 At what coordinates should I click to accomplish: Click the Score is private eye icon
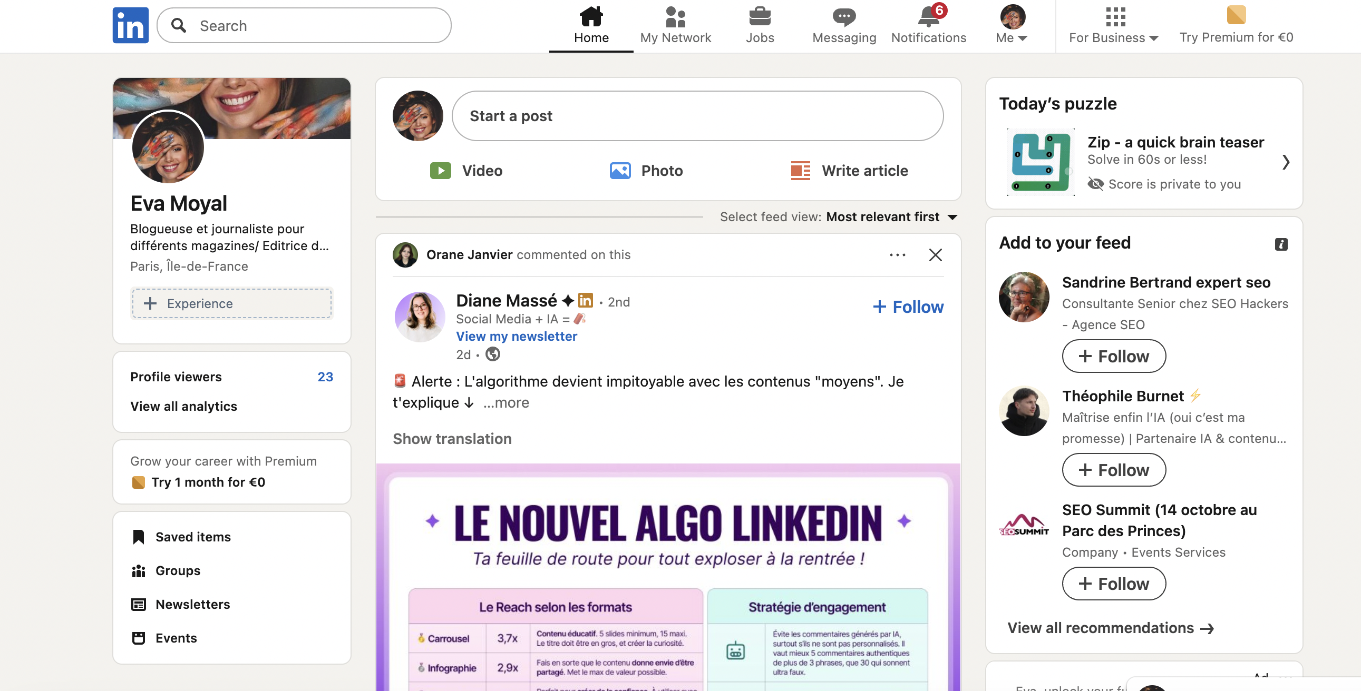[1095, 184]
